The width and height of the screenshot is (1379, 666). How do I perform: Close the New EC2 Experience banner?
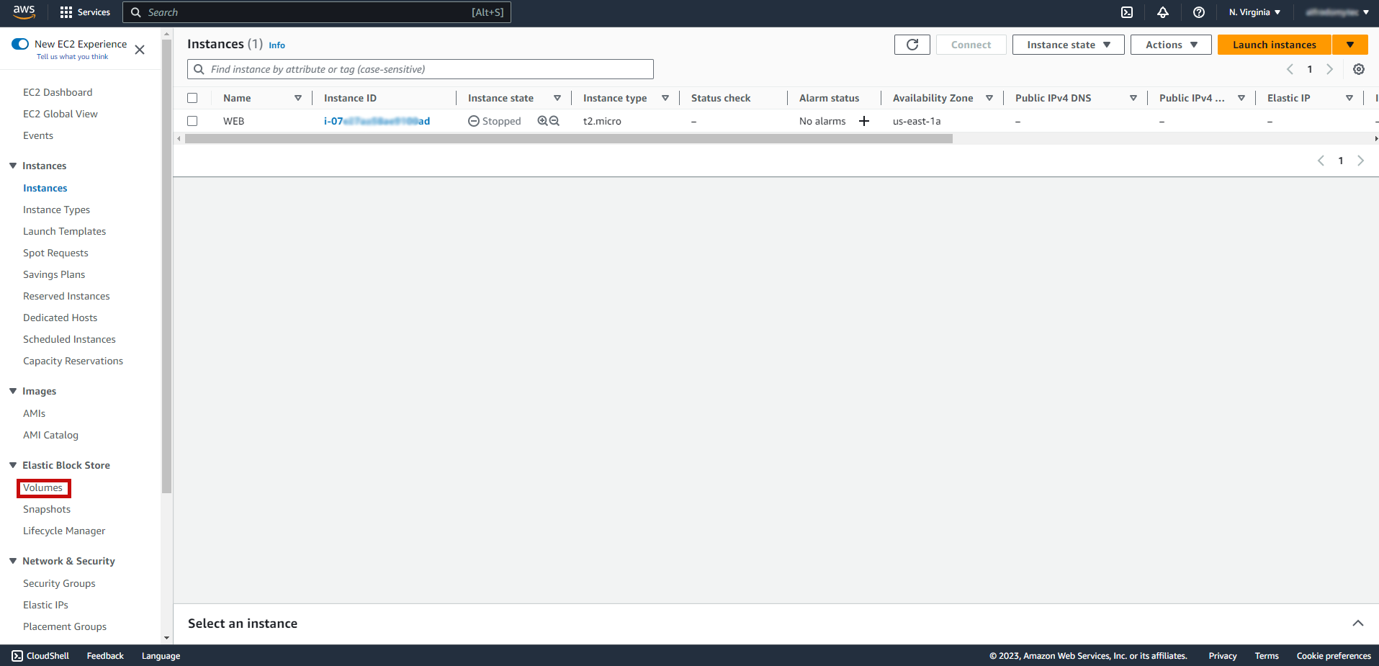click(x=140, y=50)
